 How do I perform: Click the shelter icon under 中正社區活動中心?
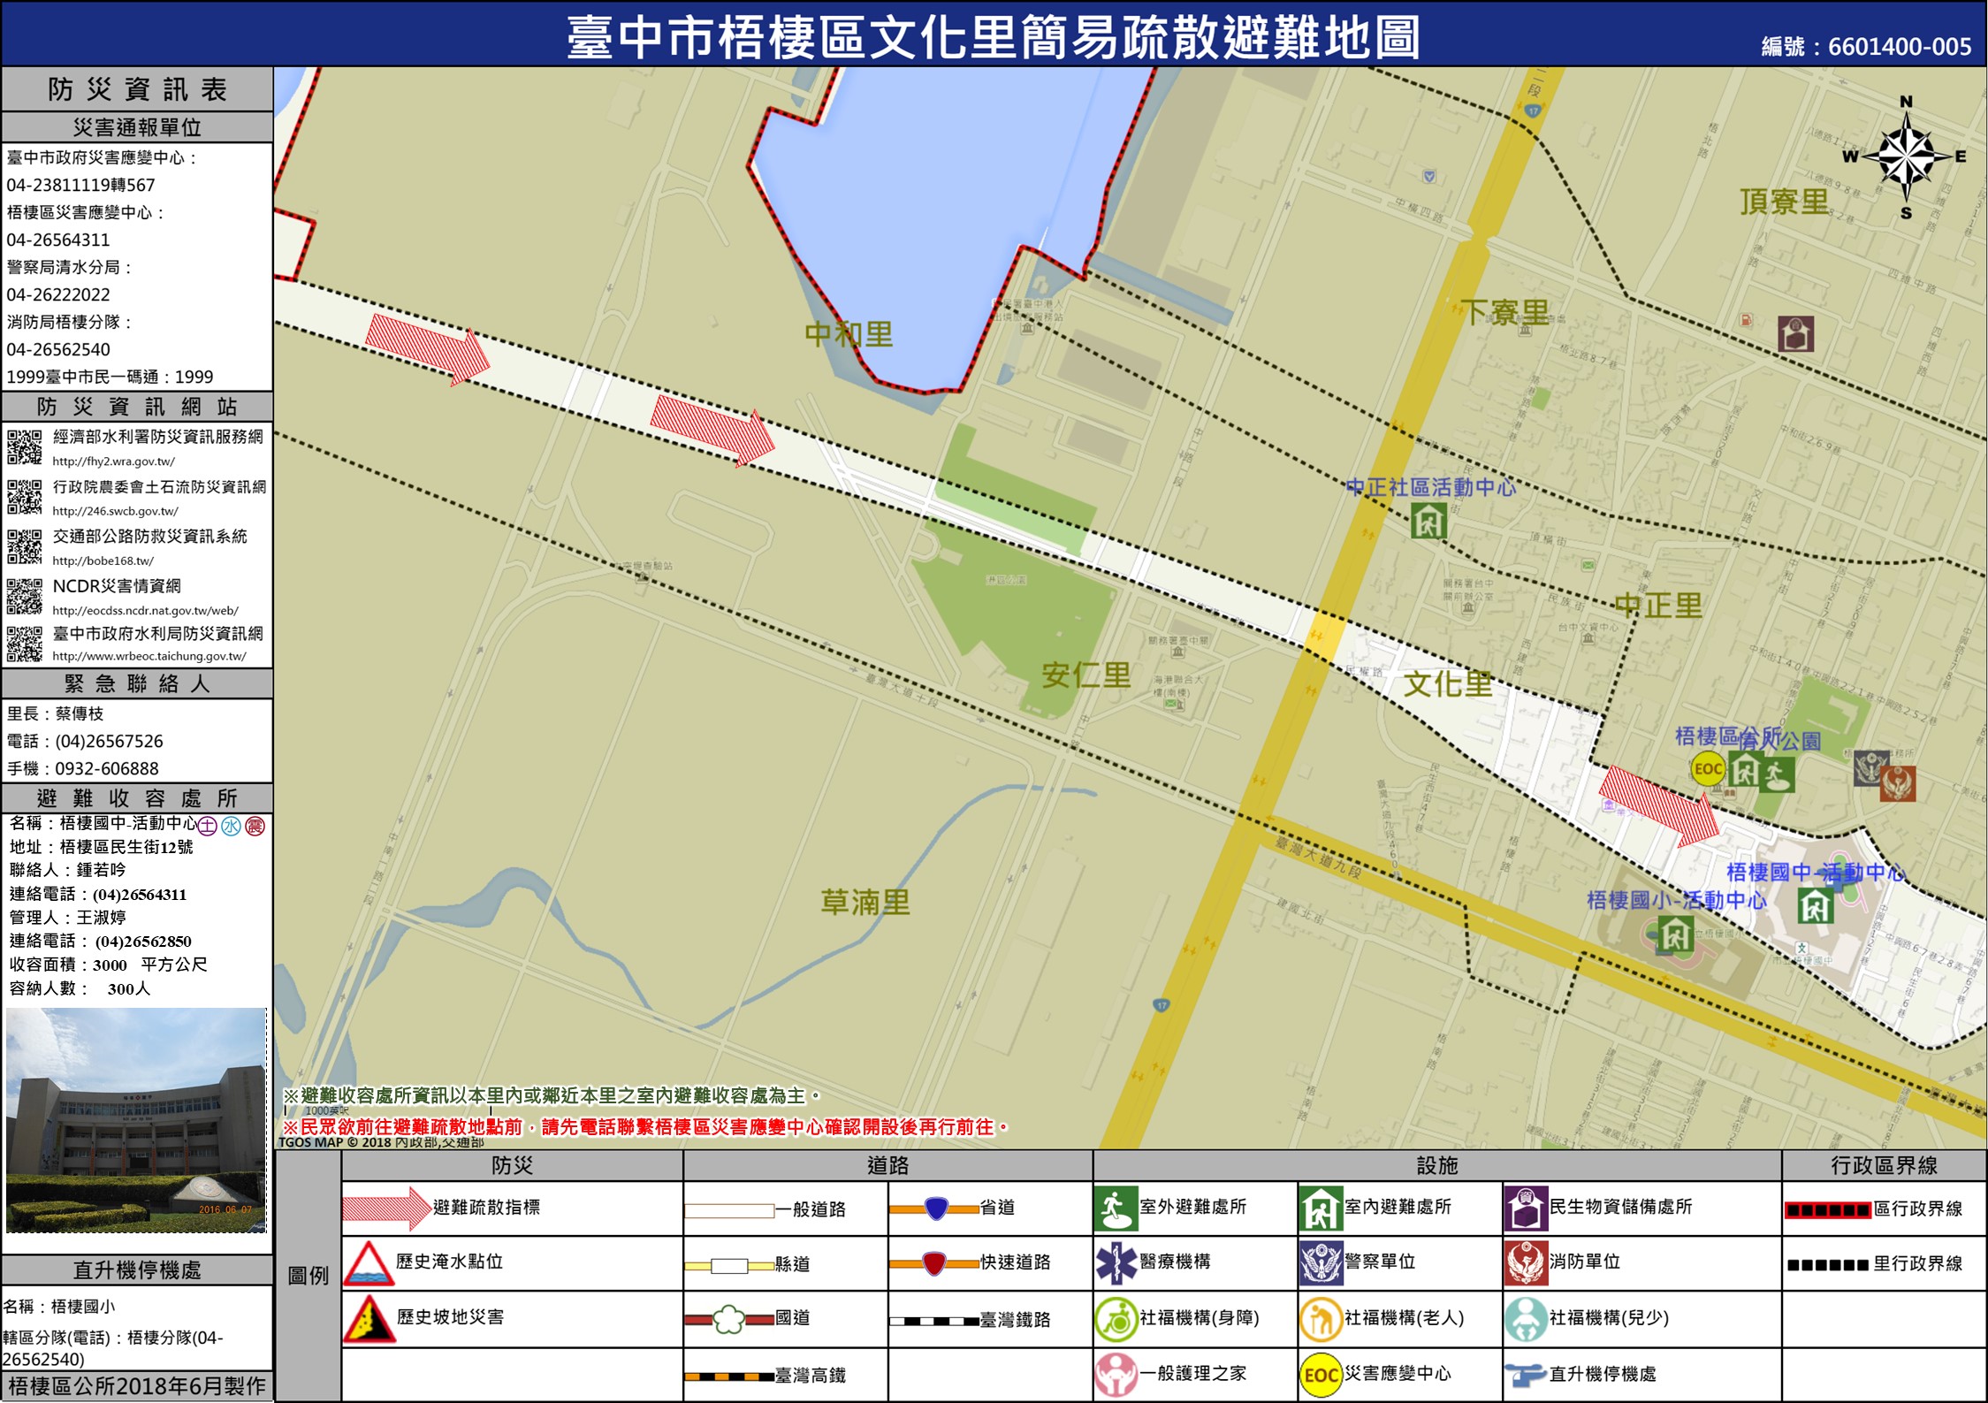1428,521
